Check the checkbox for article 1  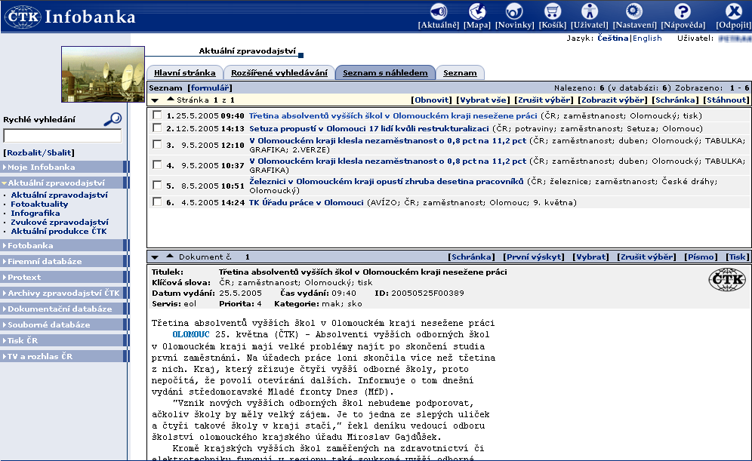(156, 115)
